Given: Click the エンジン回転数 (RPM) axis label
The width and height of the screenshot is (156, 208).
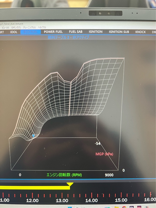Looking at the screenshot, I should (64, 175).
